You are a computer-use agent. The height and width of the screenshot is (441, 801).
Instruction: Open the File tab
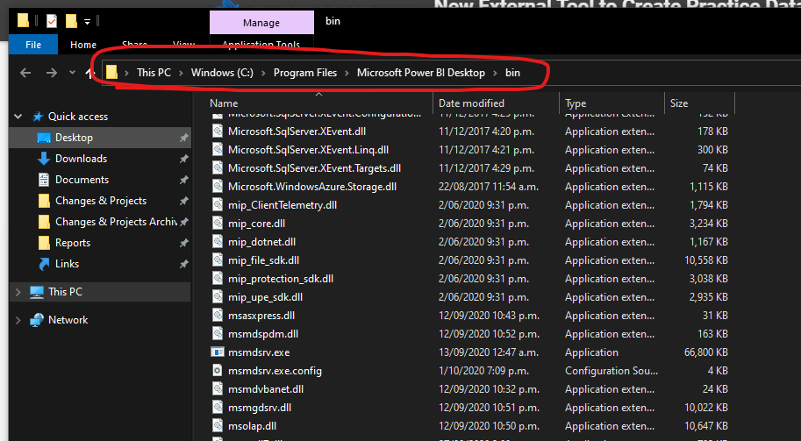(x=33, y=45)
